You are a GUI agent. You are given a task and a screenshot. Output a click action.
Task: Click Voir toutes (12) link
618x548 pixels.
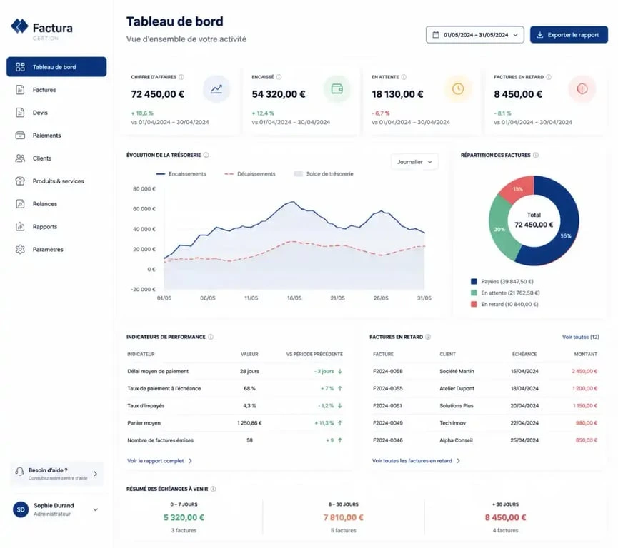[x=581, y=337]
